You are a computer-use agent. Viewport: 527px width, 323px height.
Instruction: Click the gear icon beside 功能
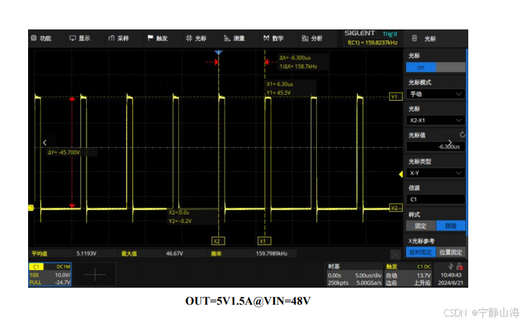[x=33, y=38]
